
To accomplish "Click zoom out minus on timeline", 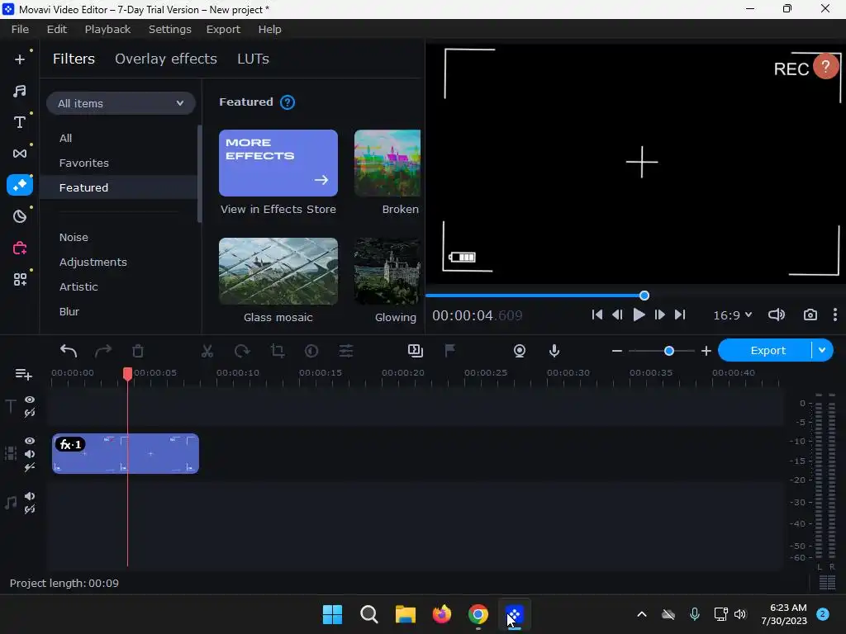I will [x=617, y=351].
